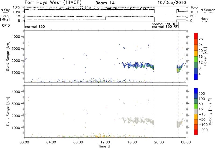Click the 08:00 time tick label
The height and width of the screenshot is (148, 215).
pos(78,142)
